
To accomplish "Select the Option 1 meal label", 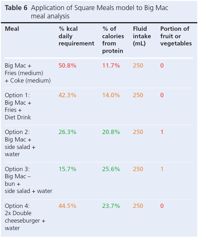I will (18, 106).
